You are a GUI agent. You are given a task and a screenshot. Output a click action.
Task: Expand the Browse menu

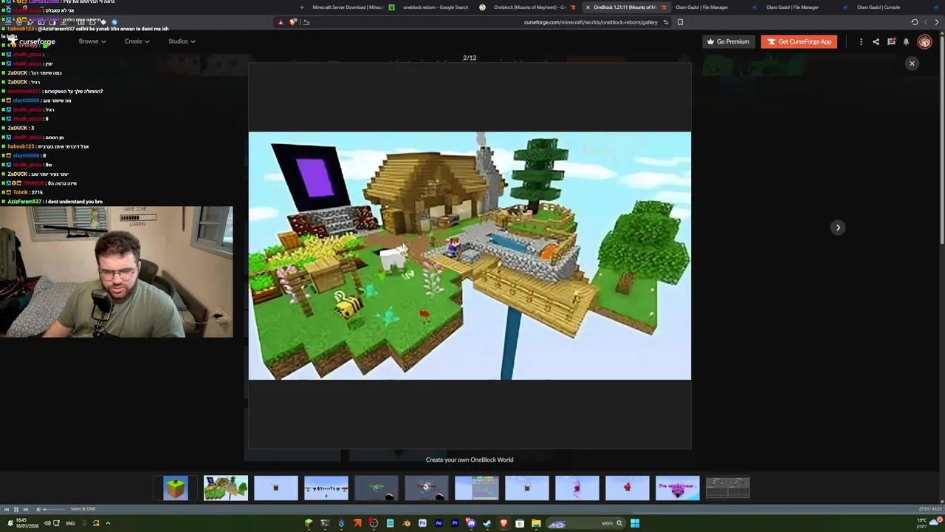[x=92, y=41]
